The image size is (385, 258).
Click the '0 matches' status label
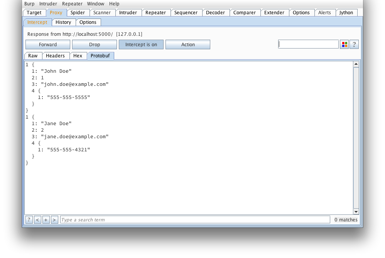tap(346, 220)
